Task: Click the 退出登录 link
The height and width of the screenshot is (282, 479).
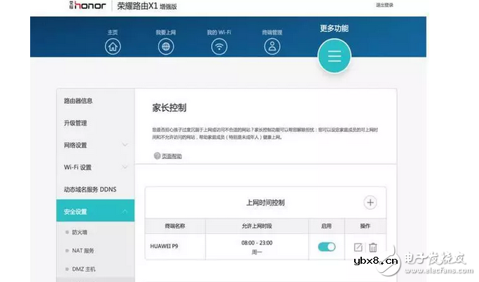Action: pyautogui.click(x=384, y=5)
